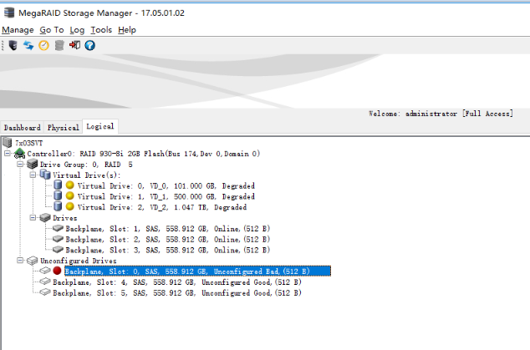Collapse the Virtual Drive(s) node
This screenshot has width=530, height=350.
click(33, 175)
